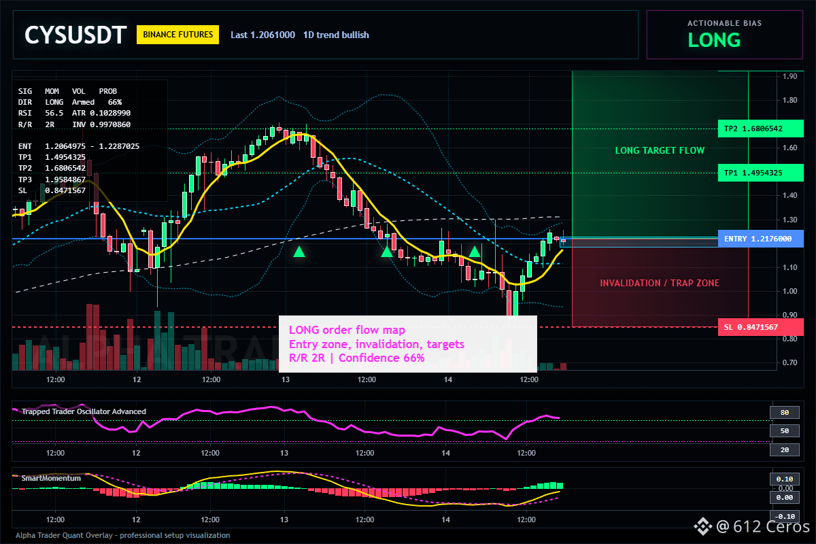This screenshot has height=544, width=816.
Task: Open the ACTIONABLE BIAS LONG panel
Action: (724, 35)
